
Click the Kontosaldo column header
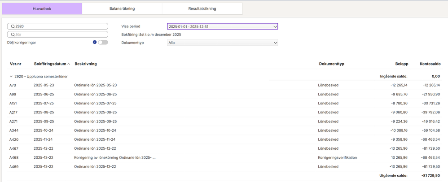[430, 64]
